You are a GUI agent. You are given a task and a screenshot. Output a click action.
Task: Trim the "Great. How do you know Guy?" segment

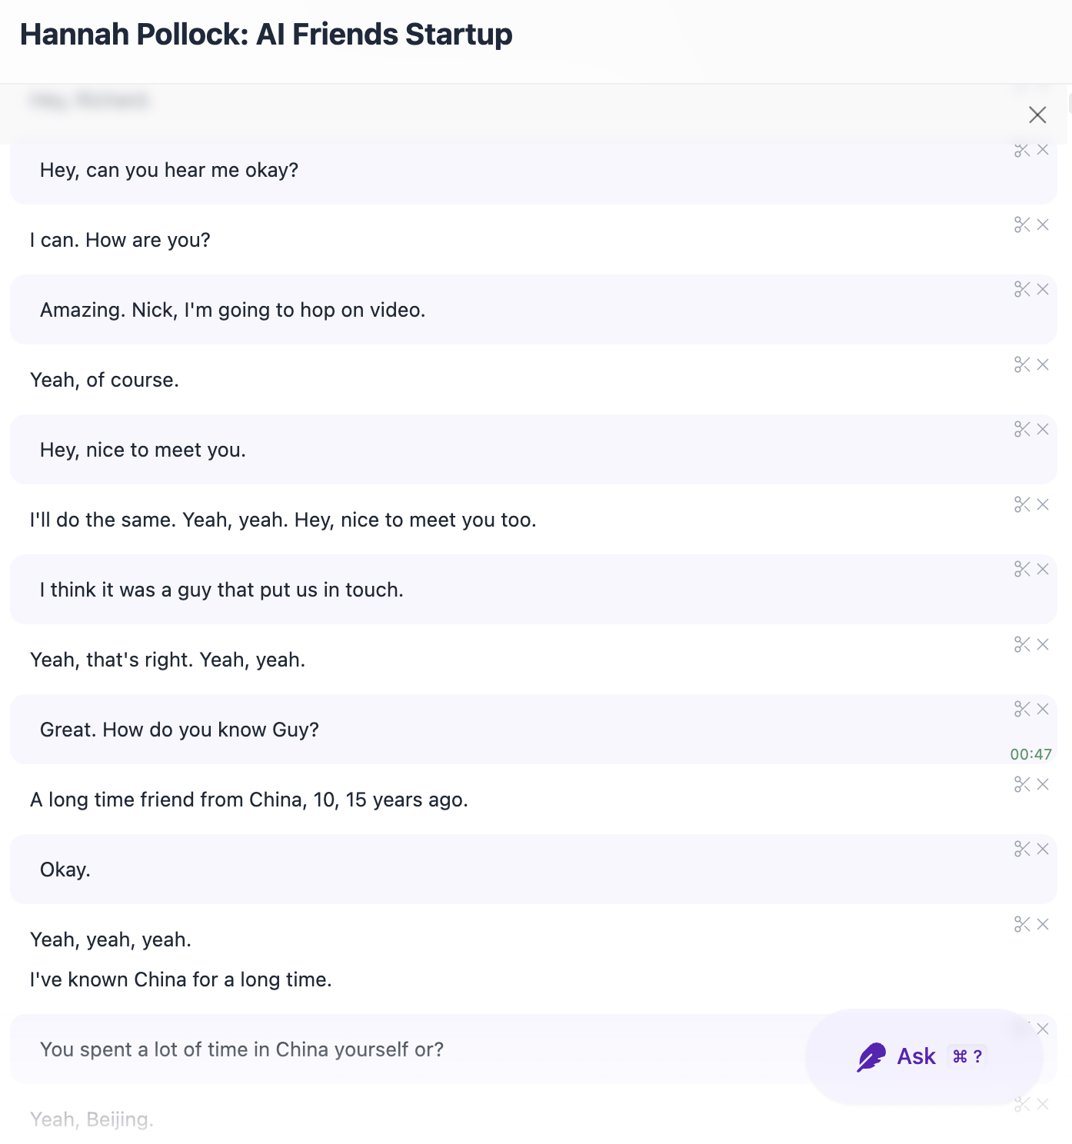coord(1023,709)
